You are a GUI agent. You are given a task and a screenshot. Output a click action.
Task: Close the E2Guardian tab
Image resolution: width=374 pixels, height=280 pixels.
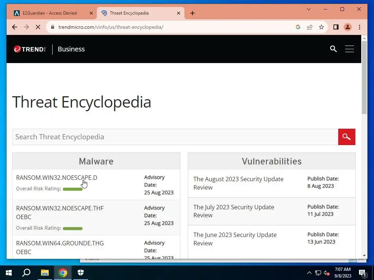[x=91, y=13]
